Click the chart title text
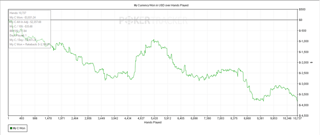The image size is (320, 135). click(160, 6)
